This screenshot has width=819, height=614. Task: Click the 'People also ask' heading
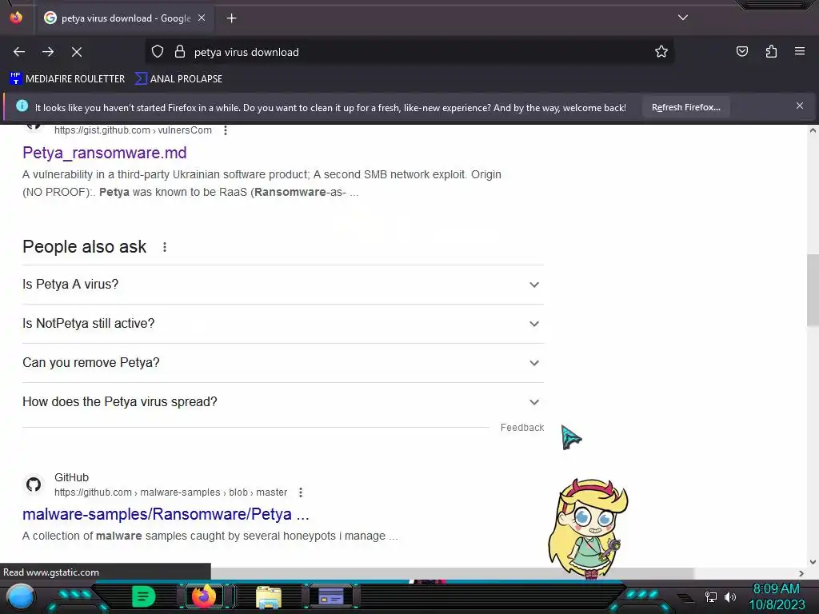[84, 246]
